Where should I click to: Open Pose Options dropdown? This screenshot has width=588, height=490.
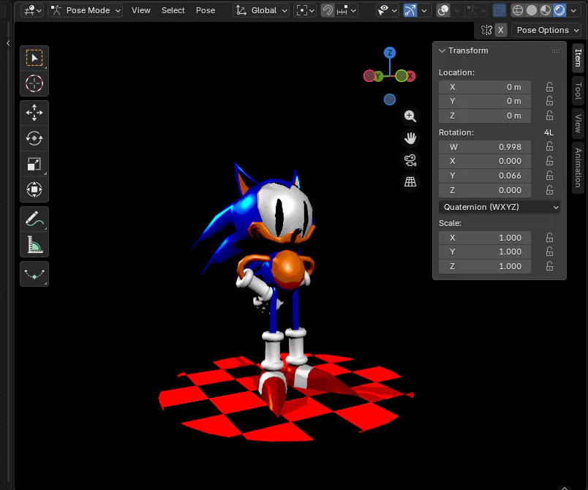(x=546, y=30)
